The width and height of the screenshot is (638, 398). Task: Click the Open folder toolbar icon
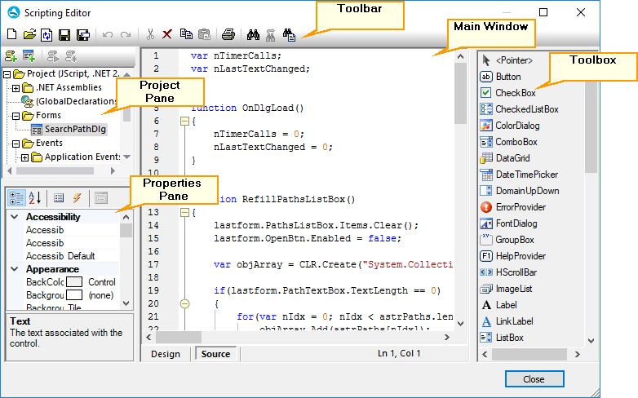[29, 35]
